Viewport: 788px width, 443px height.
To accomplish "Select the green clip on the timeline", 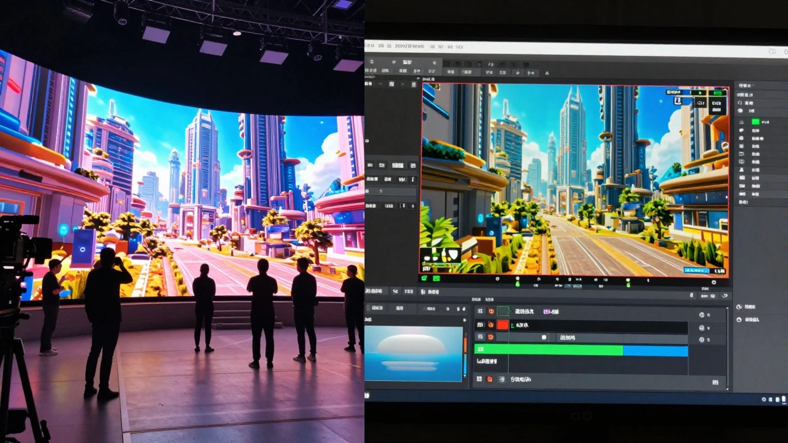I will pyautogui.click(x=549, y=350).
